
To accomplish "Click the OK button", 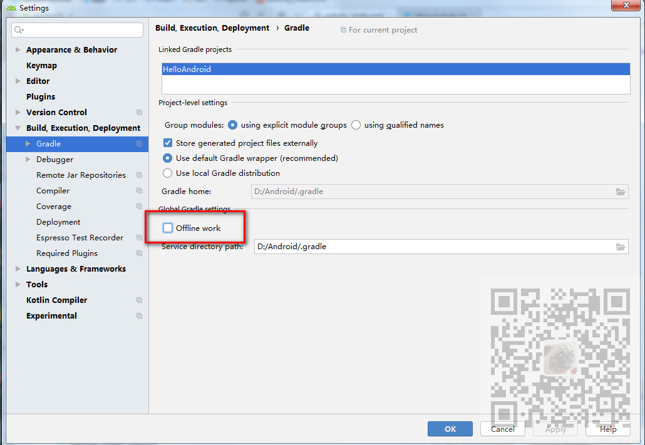I will pos(450,429).
